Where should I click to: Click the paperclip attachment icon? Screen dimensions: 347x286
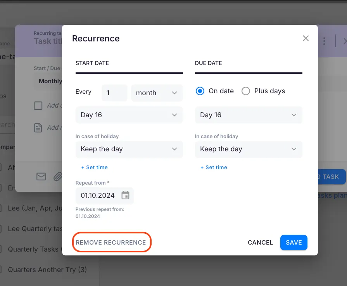[57, 177]
